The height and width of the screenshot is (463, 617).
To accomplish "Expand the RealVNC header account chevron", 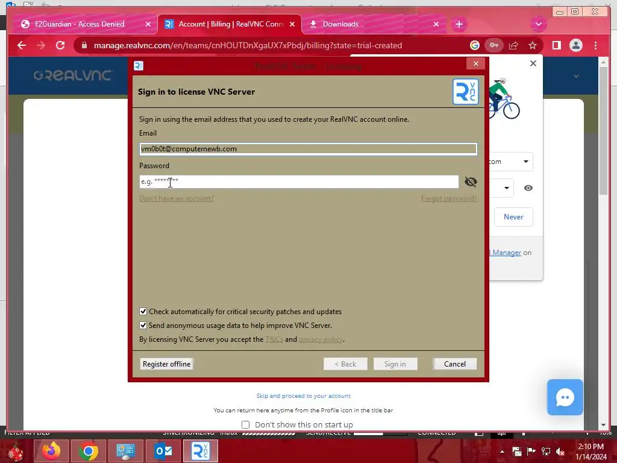I will 576,76.
